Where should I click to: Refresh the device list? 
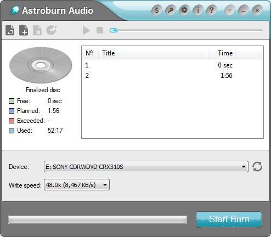(x=257, y=167)
